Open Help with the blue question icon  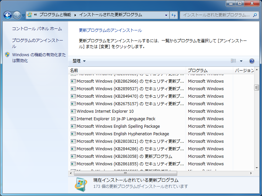(252, 61)
